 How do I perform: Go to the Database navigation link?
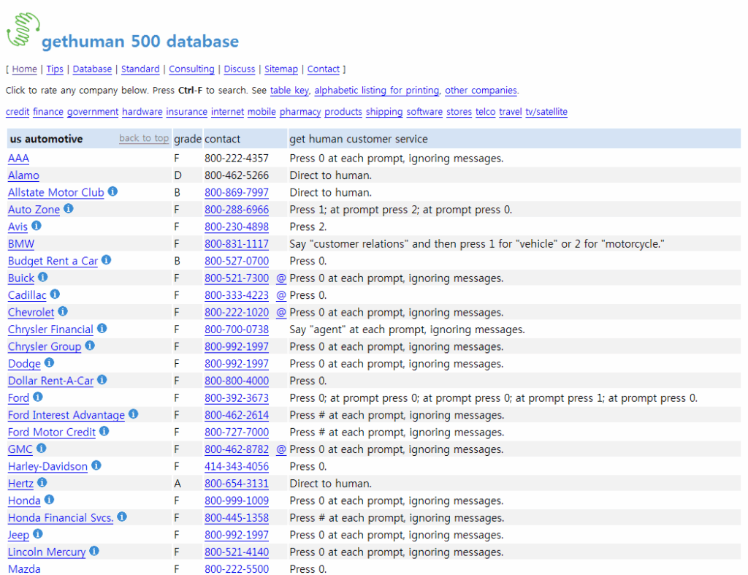coord(92,69)
